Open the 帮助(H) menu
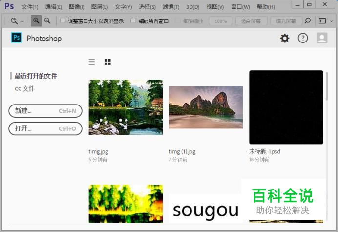The height and width of the screenshot is (232, 338). [266, 7]
